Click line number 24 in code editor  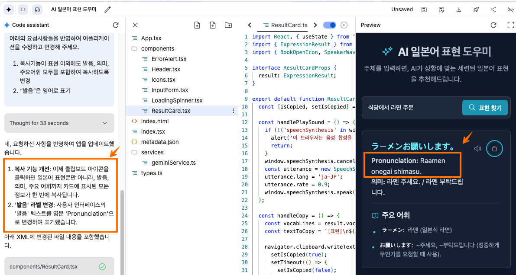click(244, 215)
